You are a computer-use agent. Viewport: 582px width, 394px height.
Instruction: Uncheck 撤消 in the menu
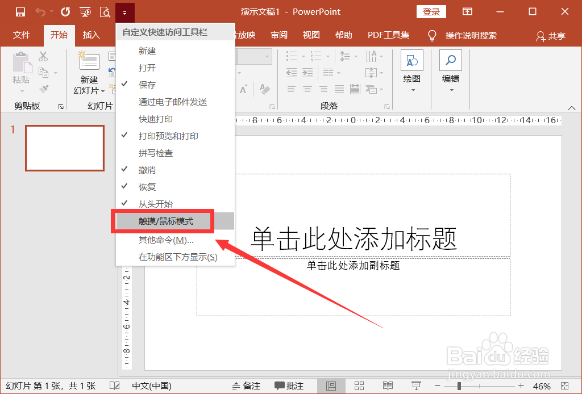[175, 170]
